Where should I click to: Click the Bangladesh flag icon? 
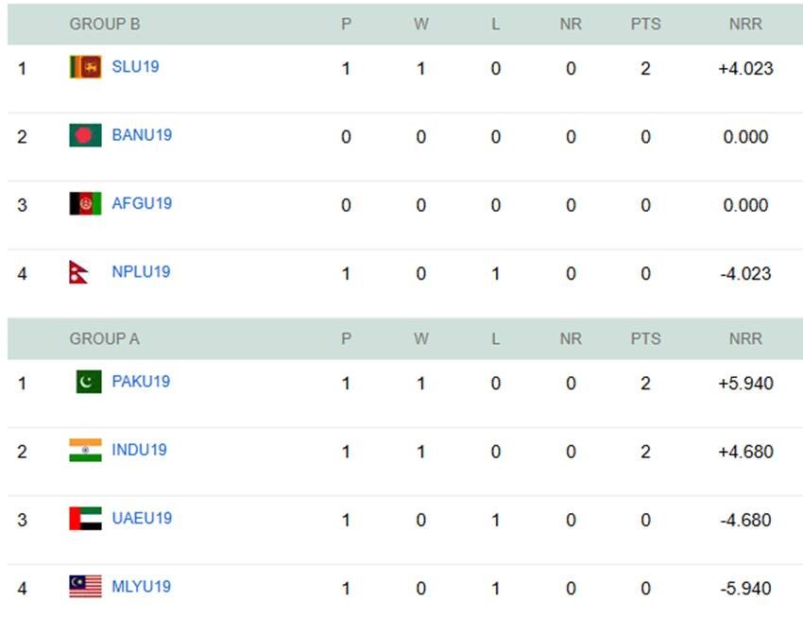click(85, 135)
